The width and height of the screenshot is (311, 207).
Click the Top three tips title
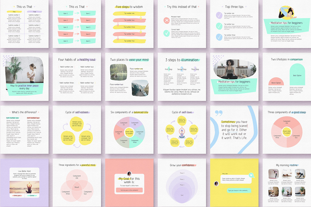[235, 7]
